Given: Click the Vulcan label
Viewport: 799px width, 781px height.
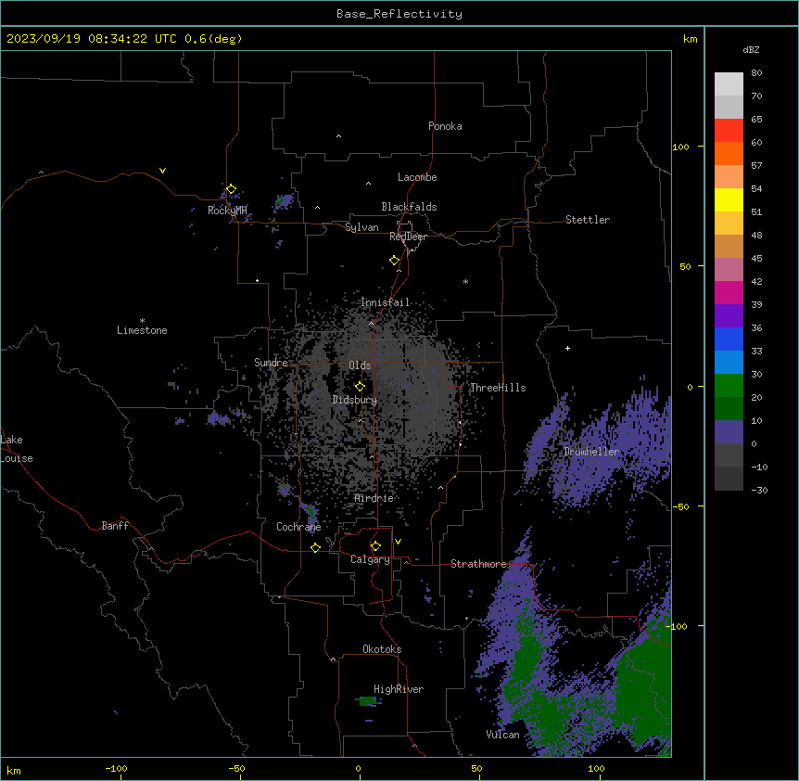Looking at the screenshot, I should click(x=503, y=735).
